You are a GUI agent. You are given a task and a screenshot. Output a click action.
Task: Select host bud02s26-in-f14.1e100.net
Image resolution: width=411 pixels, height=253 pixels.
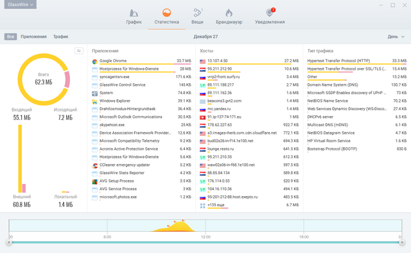(x=249, y=141)
